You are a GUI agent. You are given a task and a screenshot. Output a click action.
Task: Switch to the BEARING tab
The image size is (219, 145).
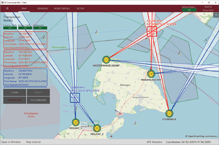point(43,8)
